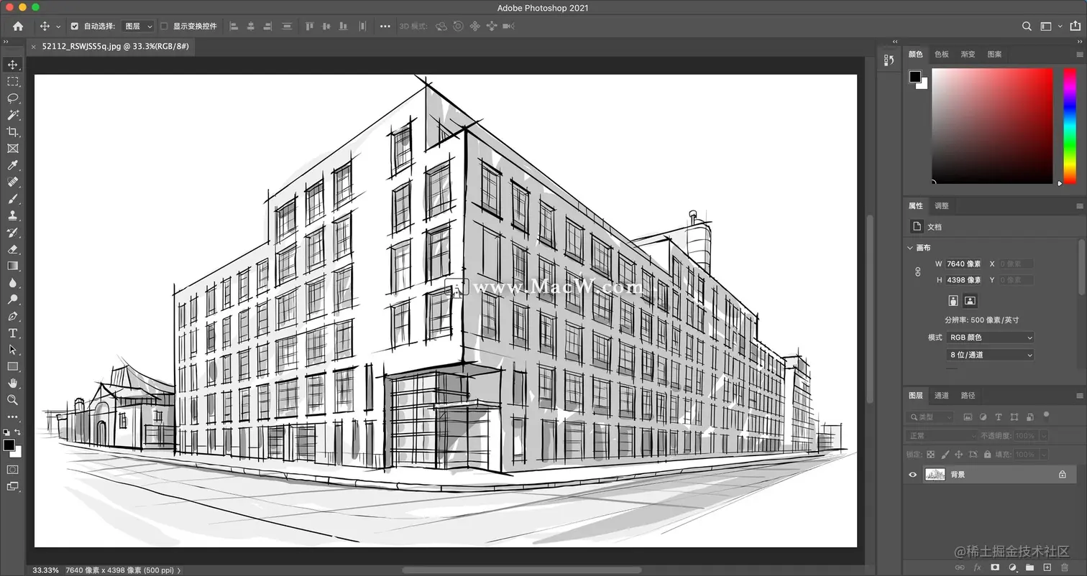The width and height of the screenshot is (1087, 576).
Task: Select the Eyedropper tool
Action: tap(12, 165)
